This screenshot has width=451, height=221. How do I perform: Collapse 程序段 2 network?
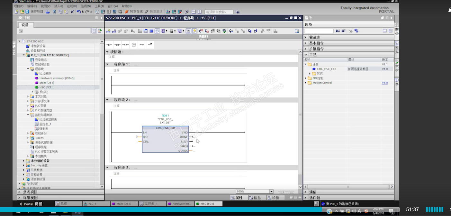(107, 100)
